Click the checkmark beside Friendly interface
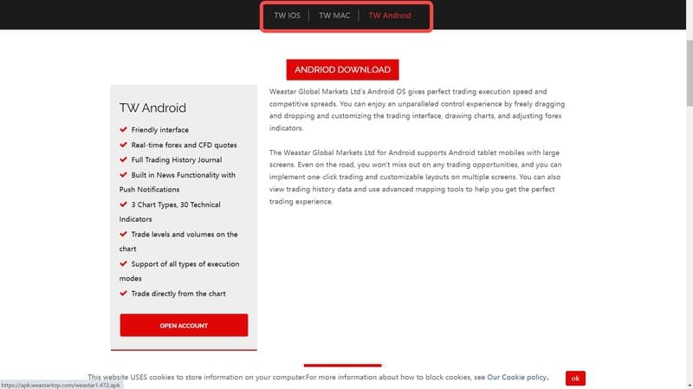This screenshot has height=389, width=693. 123,129
